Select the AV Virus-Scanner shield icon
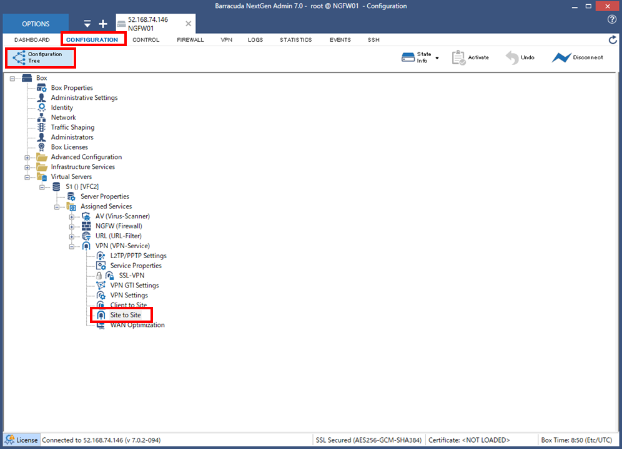 [x=86, y=216]
